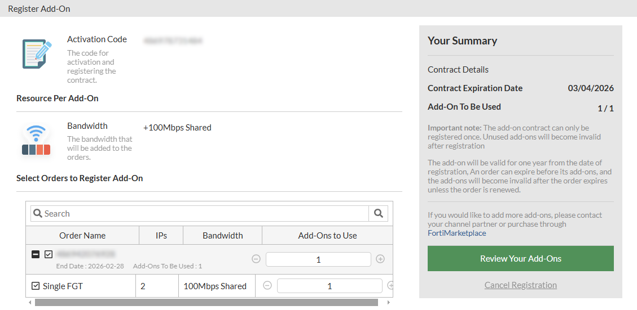Collapse the order group row
This screenshot has height=310, width=637.
tap(36, 254)
